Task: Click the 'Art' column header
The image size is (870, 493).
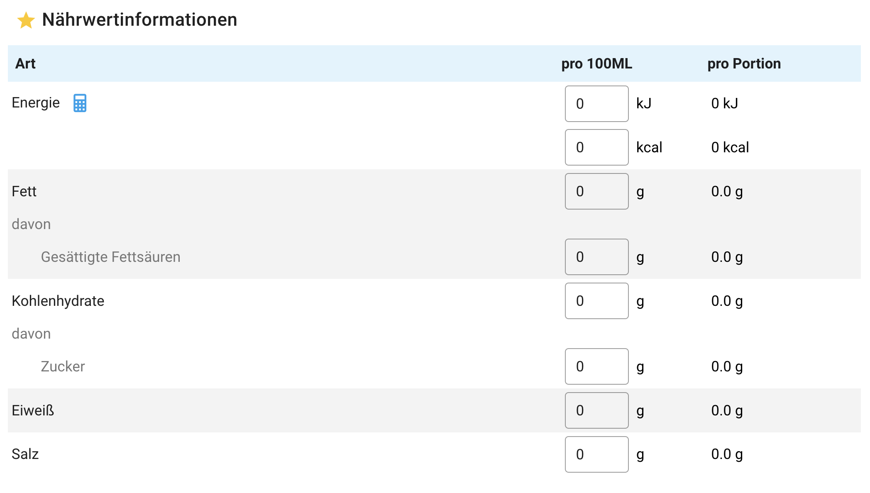Action: [25, 63]
